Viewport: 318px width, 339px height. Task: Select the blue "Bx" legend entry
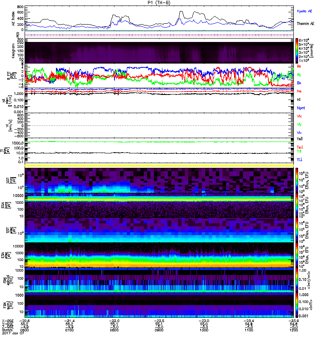[x=299, y=83]
